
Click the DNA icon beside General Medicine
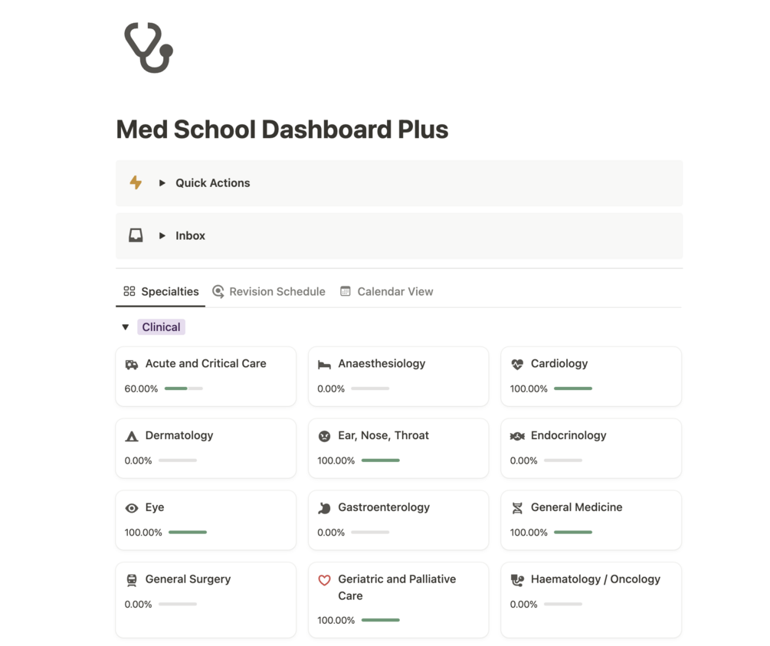[x=517, y=508]
